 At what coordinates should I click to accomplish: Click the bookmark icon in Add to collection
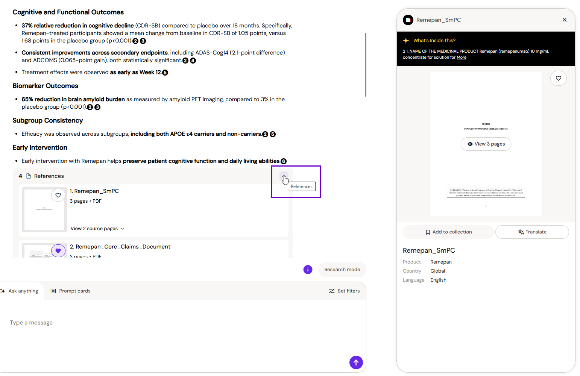[428, 232]
